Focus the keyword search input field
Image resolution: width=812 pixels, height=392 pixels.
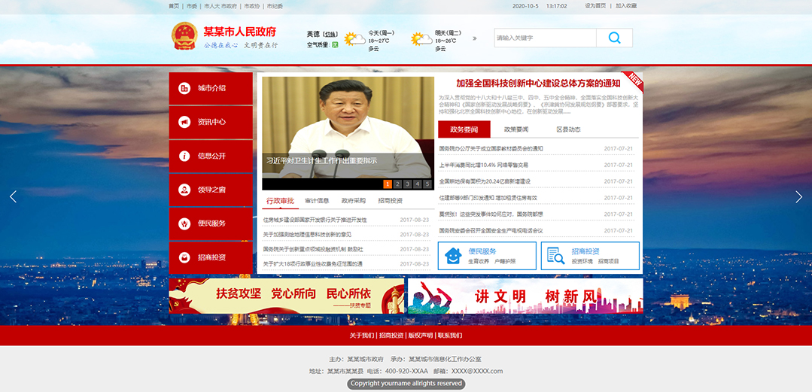point(544,38)
